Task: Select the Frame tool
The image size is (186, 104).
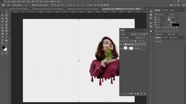Action: tap(6, 18)
